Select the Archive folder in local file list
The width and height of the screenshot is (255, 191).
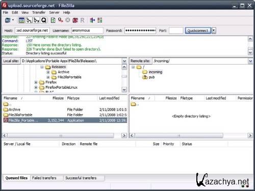click(65, 110)
